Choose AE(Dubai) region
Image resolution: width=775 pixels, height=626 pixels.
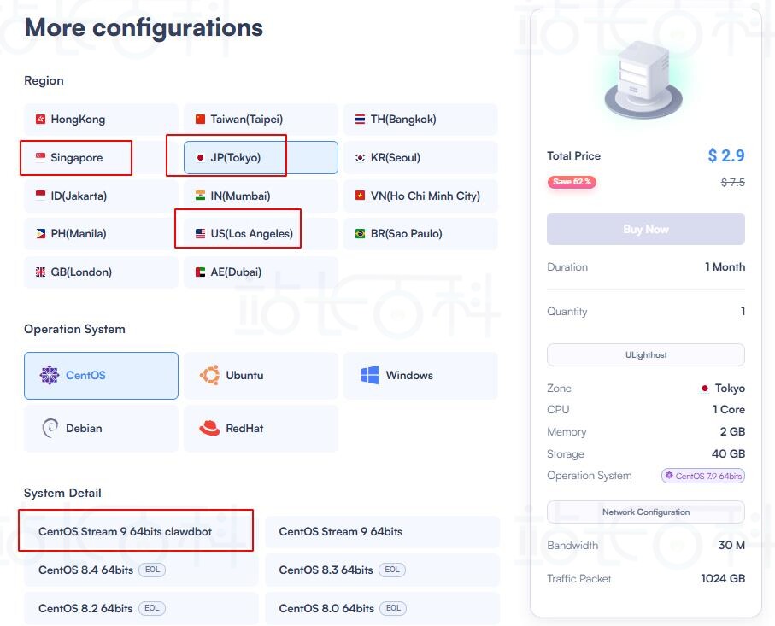click(x=261, y=272)
